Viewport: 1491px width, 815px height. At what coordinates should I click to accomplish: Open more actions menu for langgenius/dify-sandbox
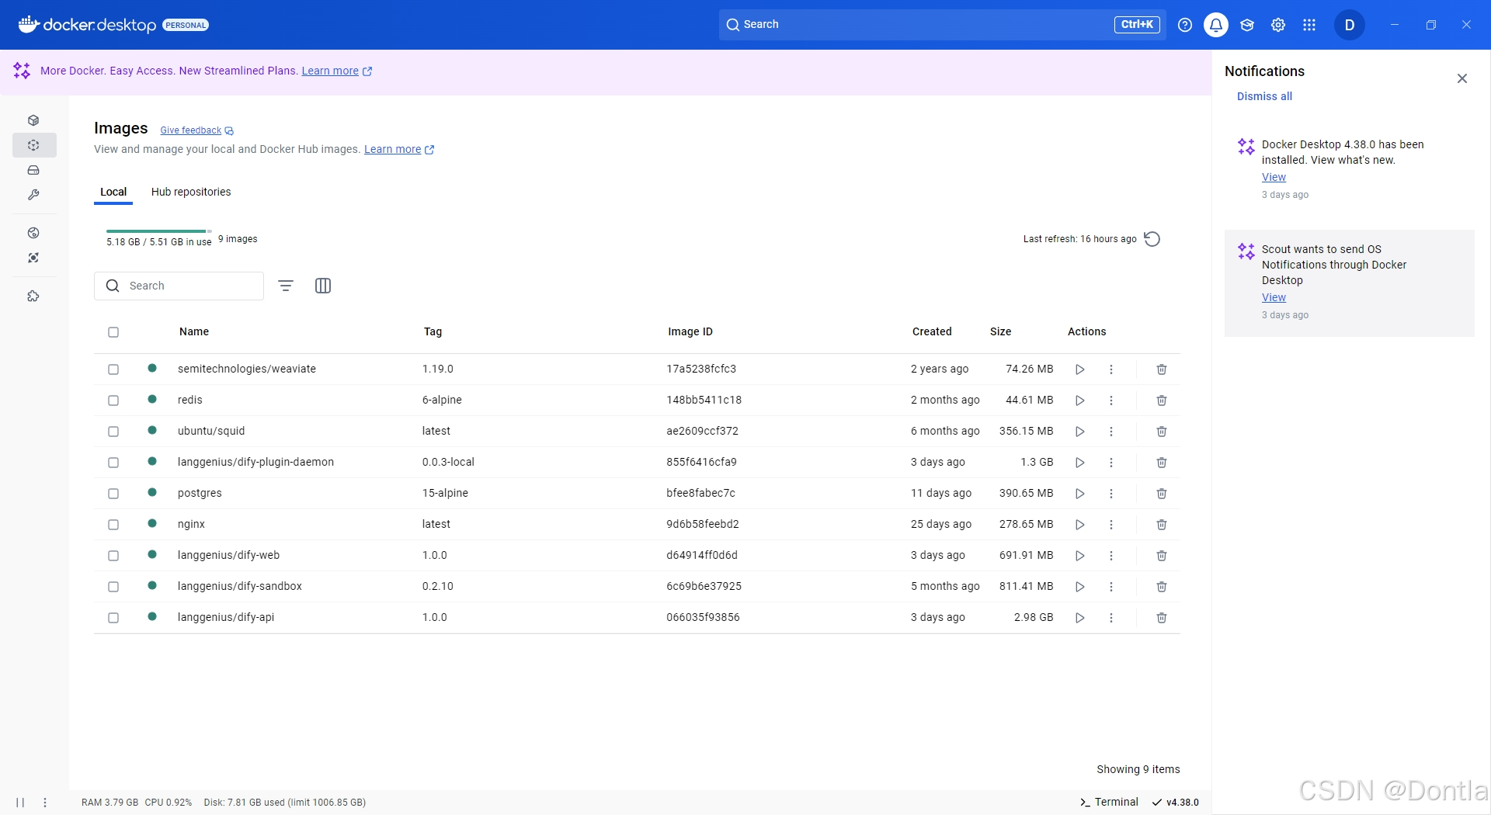tap(1111, 587)
